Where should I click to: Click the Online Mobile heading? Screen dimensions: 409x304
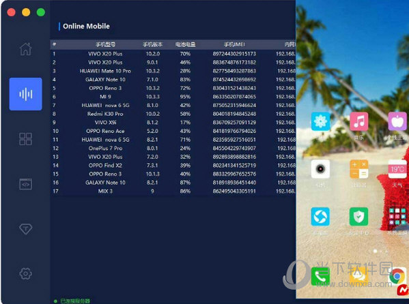click(86, 26)
